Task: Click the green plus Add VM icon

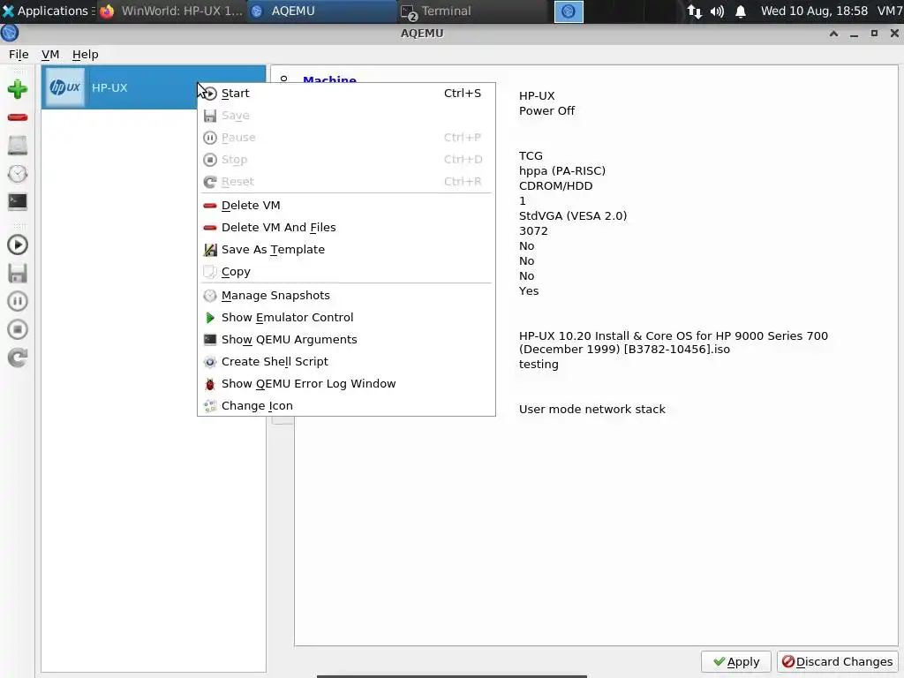Action: pyautogui.click(x=18, y=89)
